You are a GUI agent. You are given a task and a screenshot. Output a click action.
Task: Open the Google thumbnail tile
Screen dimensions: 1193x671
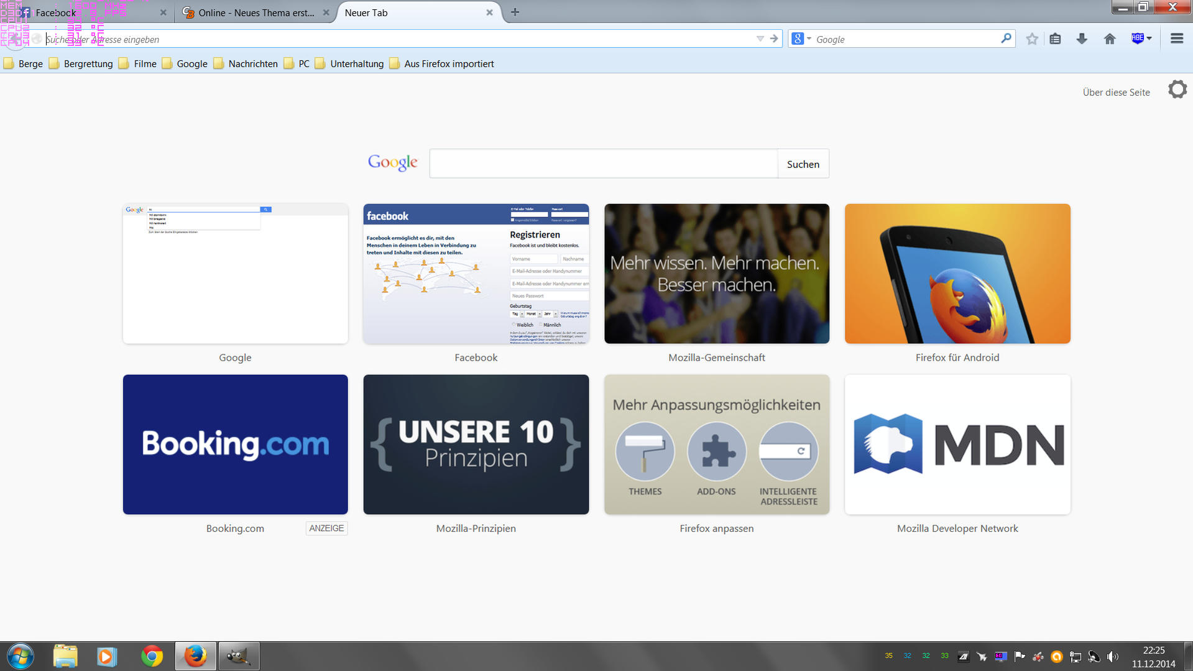click(x=235, y=274)
